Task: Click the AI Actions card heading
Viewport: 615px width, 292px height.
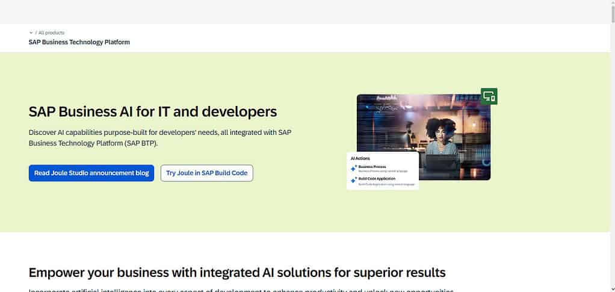Action: click(x=360, y=158)
